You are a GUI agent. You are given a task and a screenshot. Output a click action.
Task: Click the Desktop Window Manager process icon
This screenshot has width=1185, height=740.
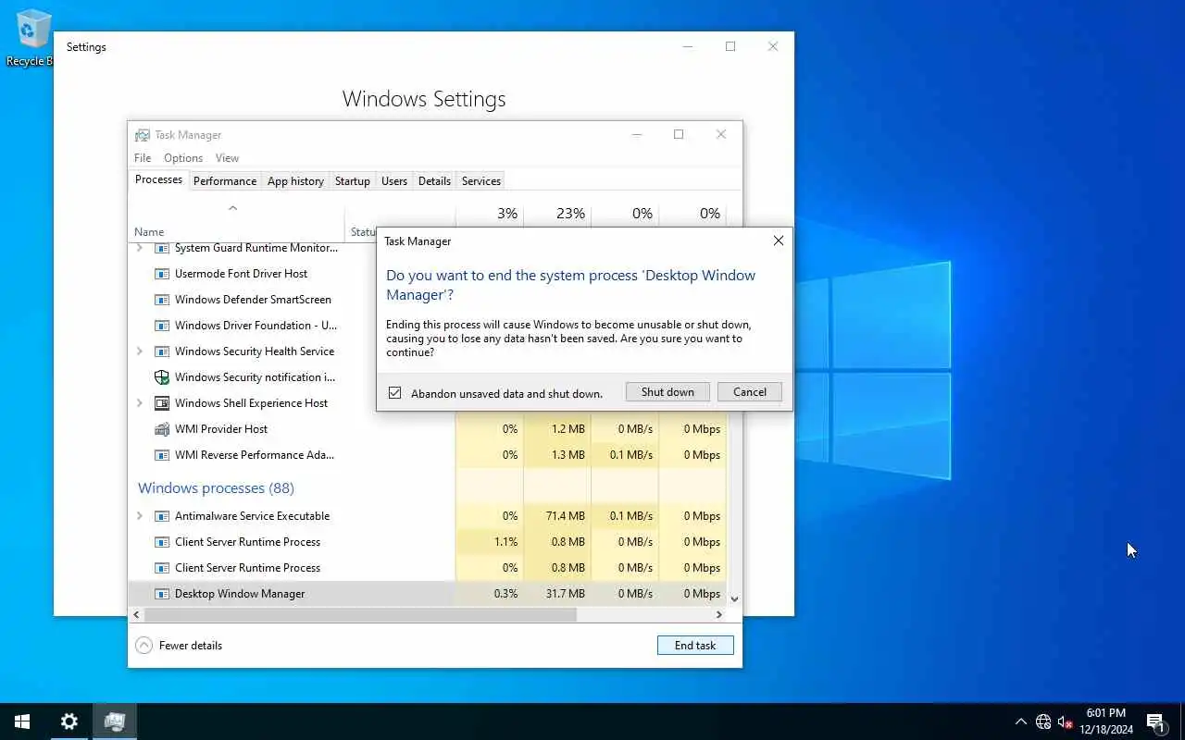click(x=162, y=594)
